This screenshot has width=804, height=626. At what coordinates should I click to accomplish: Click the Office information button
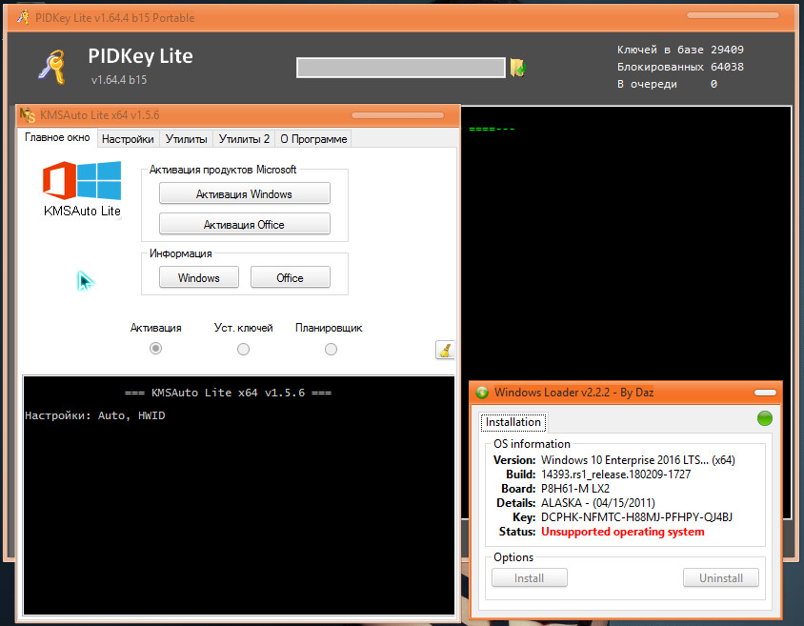(290, 278)
